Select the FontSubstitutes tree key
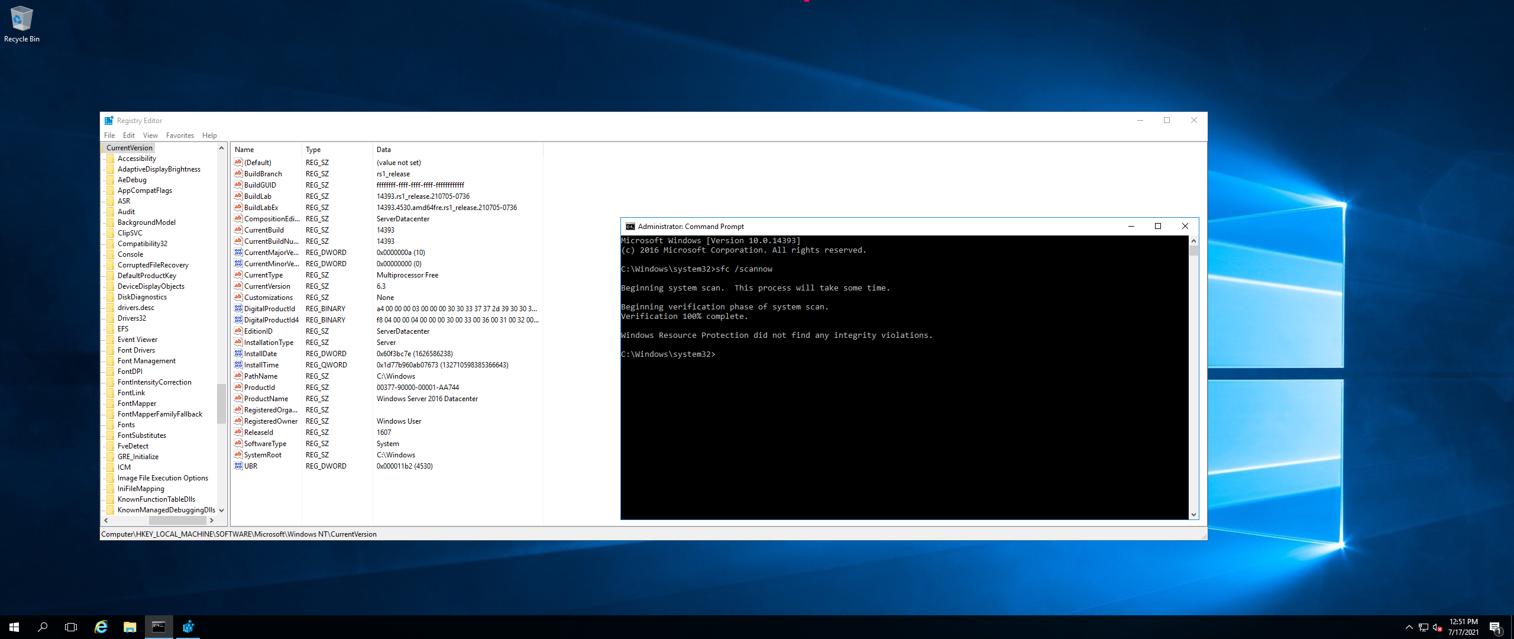The width and height of the screenshot is (1514, 639). coord(142,435)
